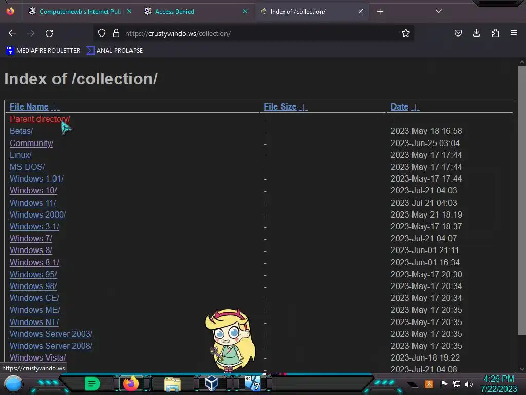
Task: Bookmark this page with the star icon
Action: tap(406, 33)
